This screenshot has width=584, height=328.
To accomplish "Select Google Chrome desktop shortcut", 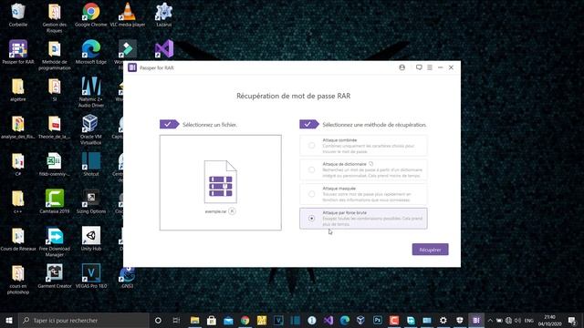I will 91,15.
